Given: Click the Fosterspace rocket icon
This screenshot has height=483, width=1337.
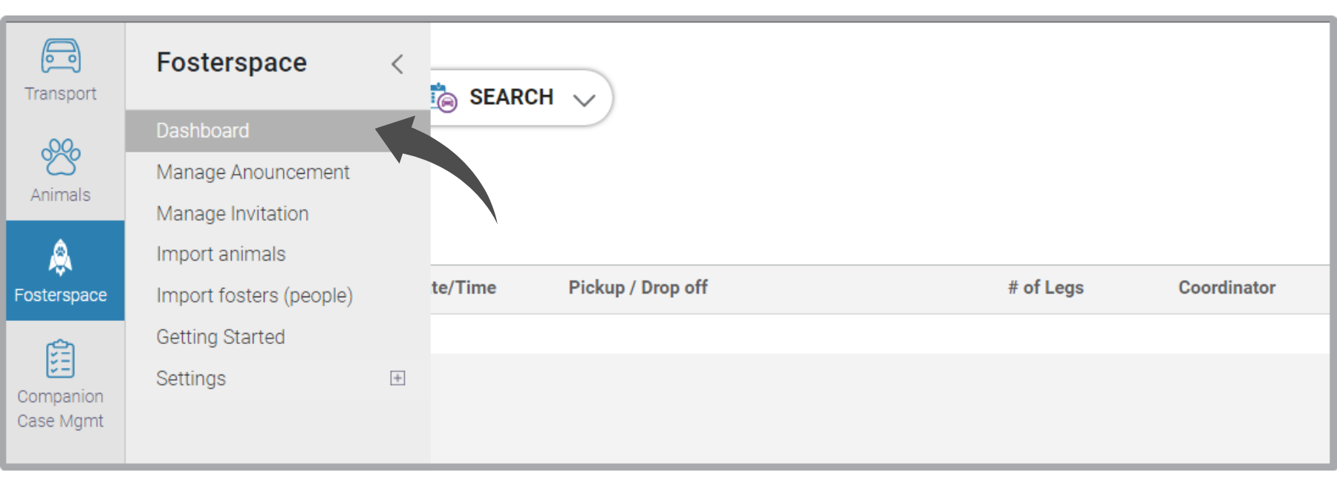Looking at the screenshot, I should click(60, 258).
